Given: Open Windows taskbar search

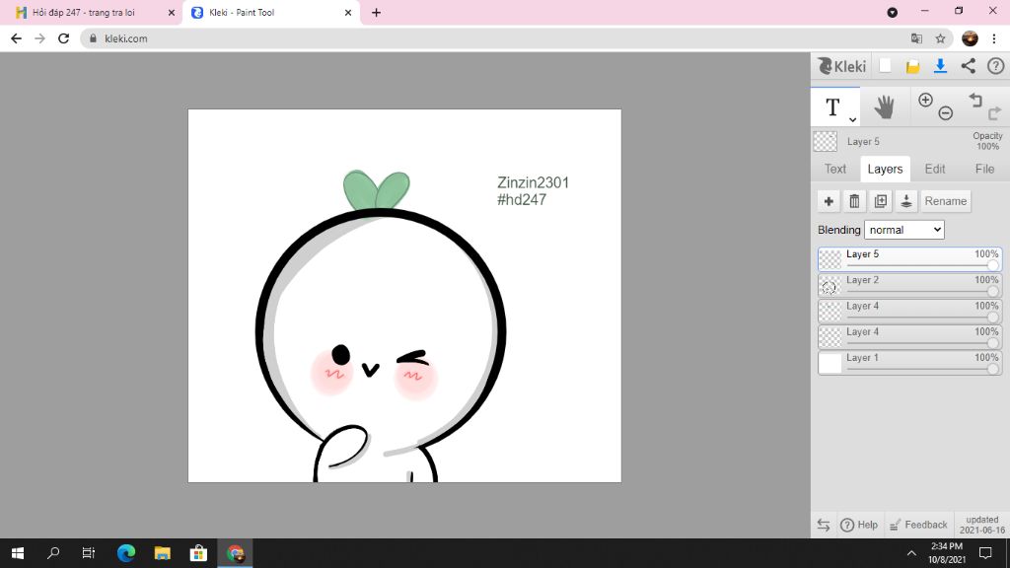Looking at the screenshot, I should 53,553.
